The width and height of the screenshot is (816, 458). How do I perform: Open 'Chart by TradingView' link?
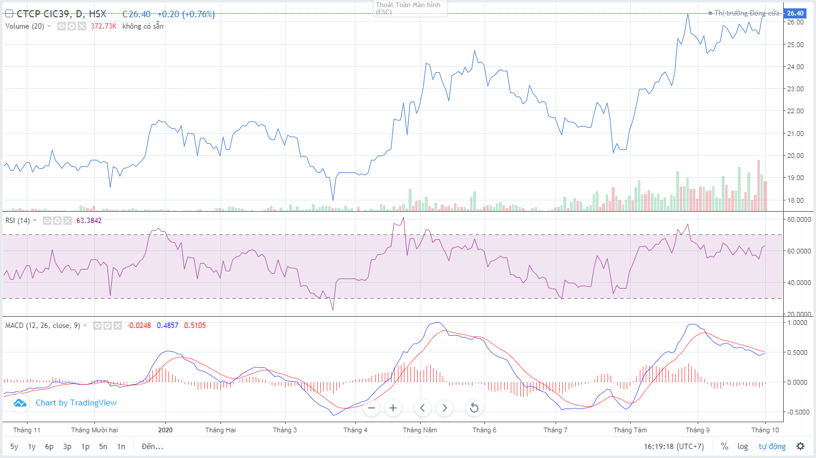point(76,403)
